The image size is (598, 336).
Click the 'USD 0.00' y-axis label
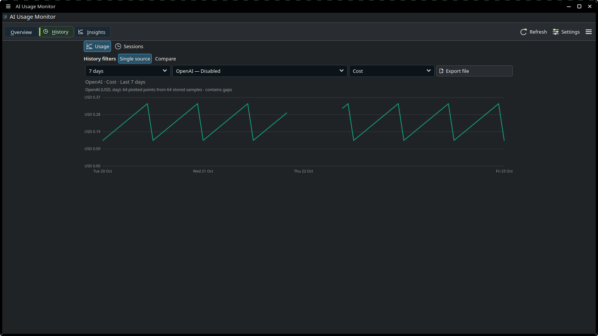[x=92, y=166]
